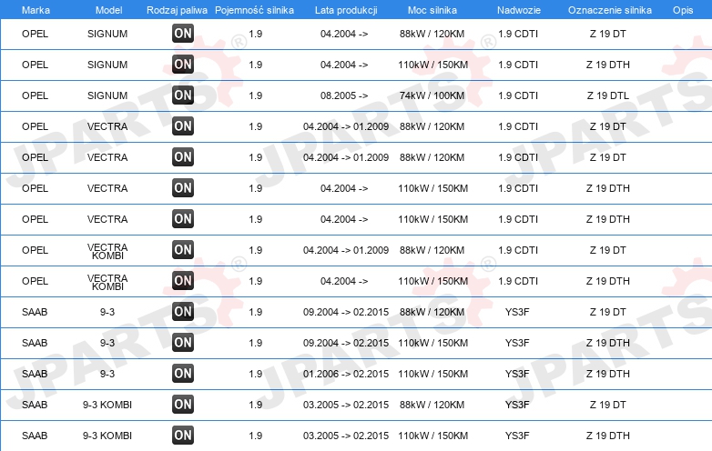Click '09.2004 -> 02.2015' in SAAB 110kW row
712x451 pixels.
point(346,343)
